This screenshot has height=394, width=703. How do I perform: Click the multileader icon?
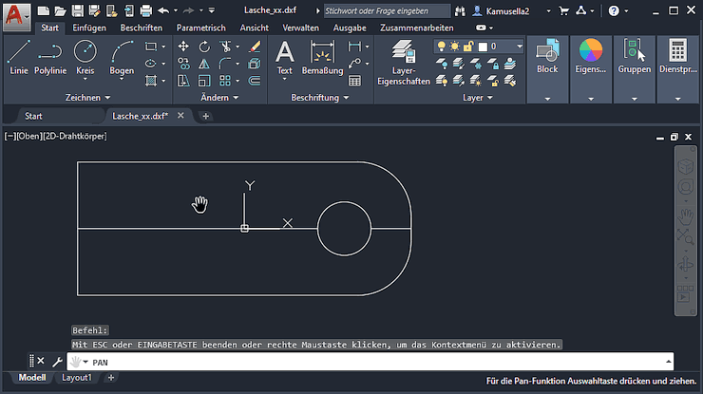(354, 64)
